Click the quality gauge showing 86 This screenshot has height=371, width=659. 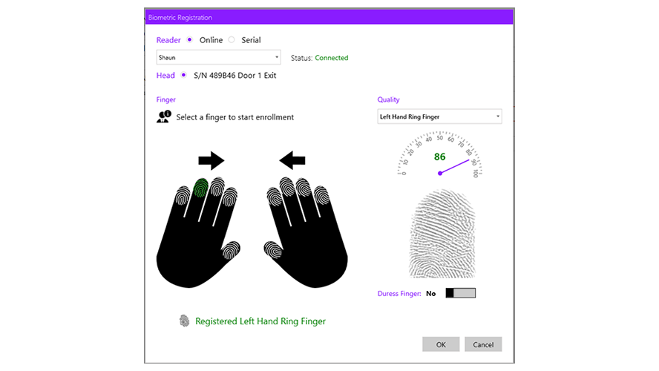pos(439,154)
